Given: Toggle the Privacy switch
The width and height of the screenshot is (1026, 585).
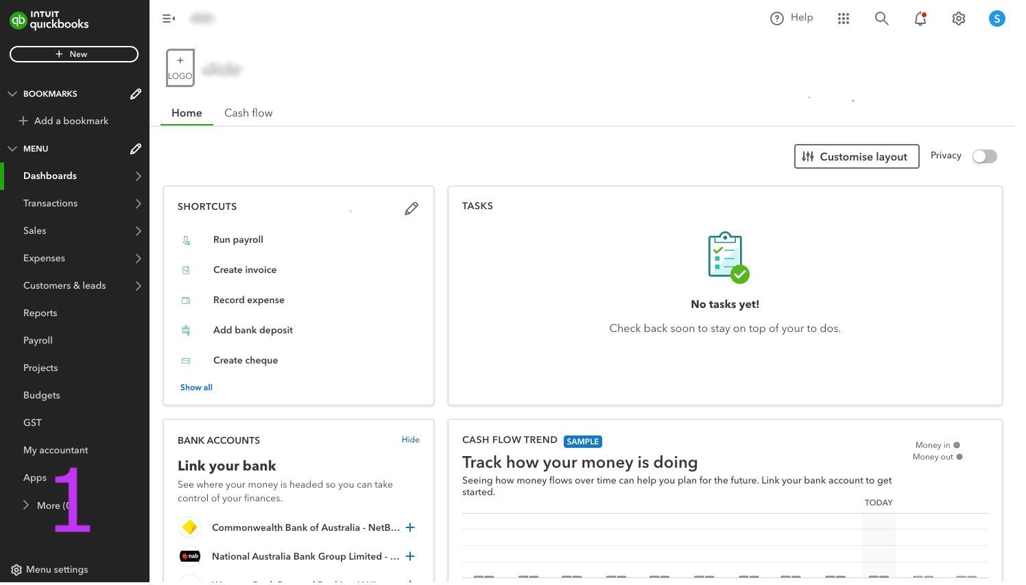Looking at the screenshot, I should point(984,156).
